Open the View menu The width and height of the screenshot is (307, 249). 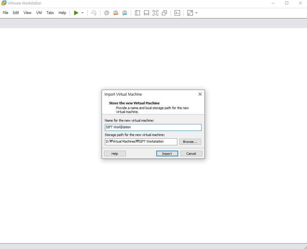pos(28,13)
